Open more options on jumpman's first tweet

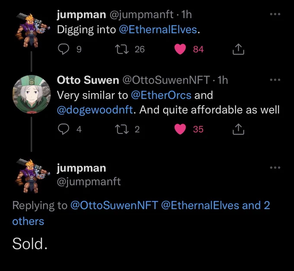[x=275, y=14]
